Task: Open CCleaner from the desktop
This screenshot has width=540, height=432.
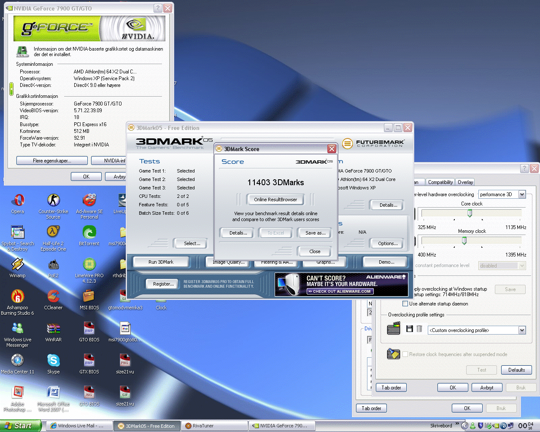Action: 53,297
